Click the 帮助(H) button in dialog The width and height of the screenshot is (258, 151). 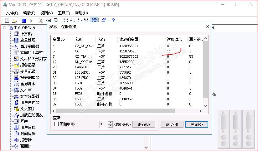click(172, 124)
